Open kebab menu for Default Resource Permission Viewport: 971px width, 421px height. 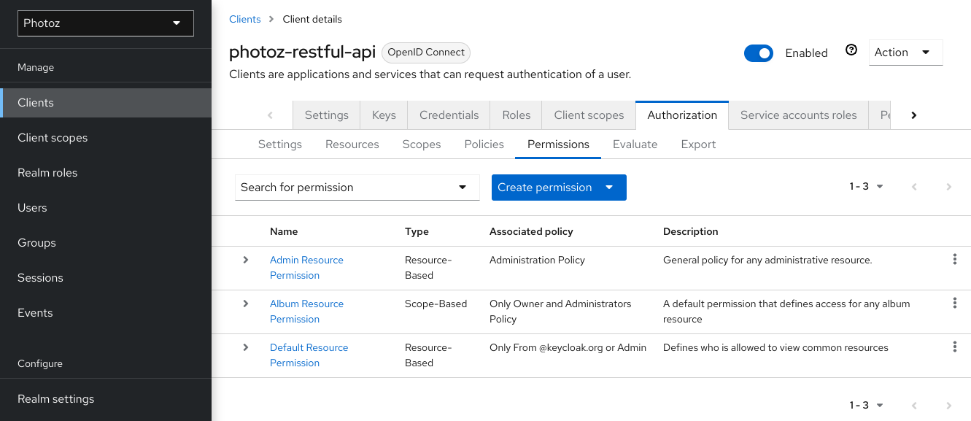[954, 346]
